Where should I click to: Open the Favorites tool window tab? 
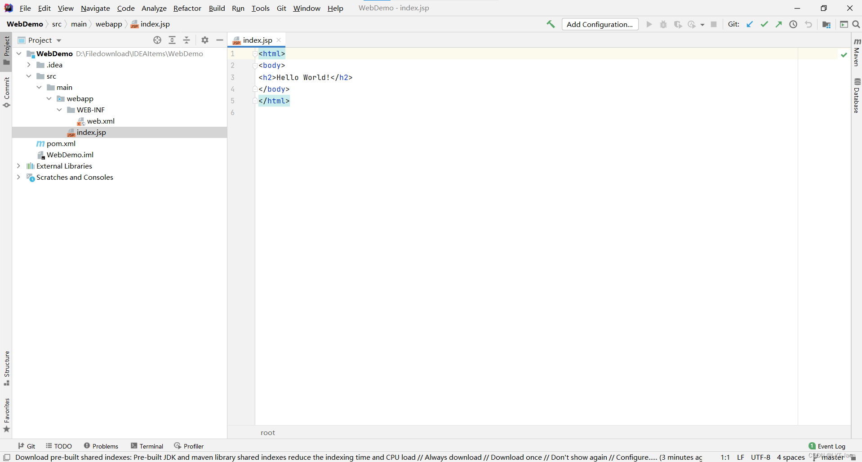click(6, 415)
